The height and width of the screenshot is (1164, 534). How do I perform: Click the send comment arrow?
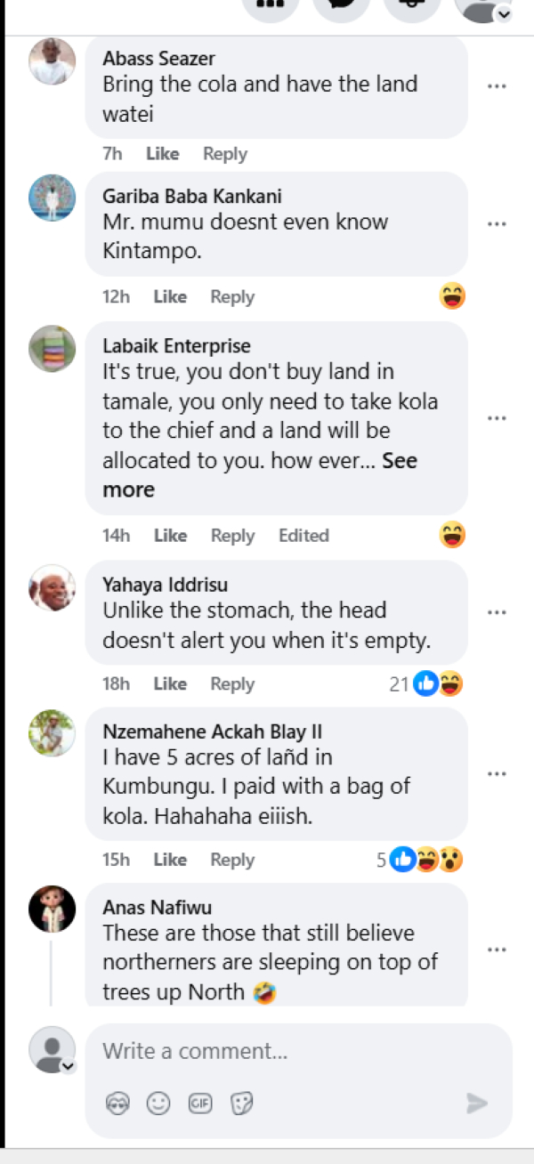pos(477,1103)
